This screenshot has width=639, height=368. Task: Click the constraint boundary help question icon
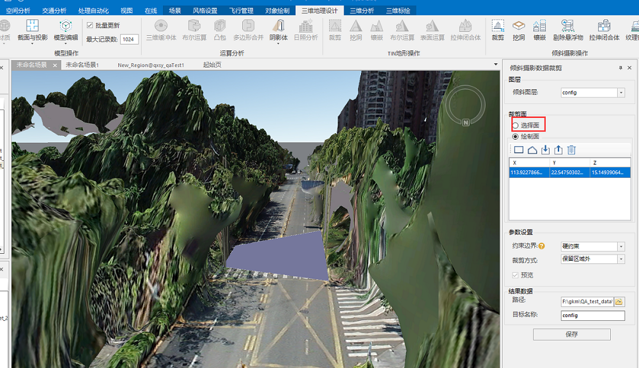click(541, 246)
